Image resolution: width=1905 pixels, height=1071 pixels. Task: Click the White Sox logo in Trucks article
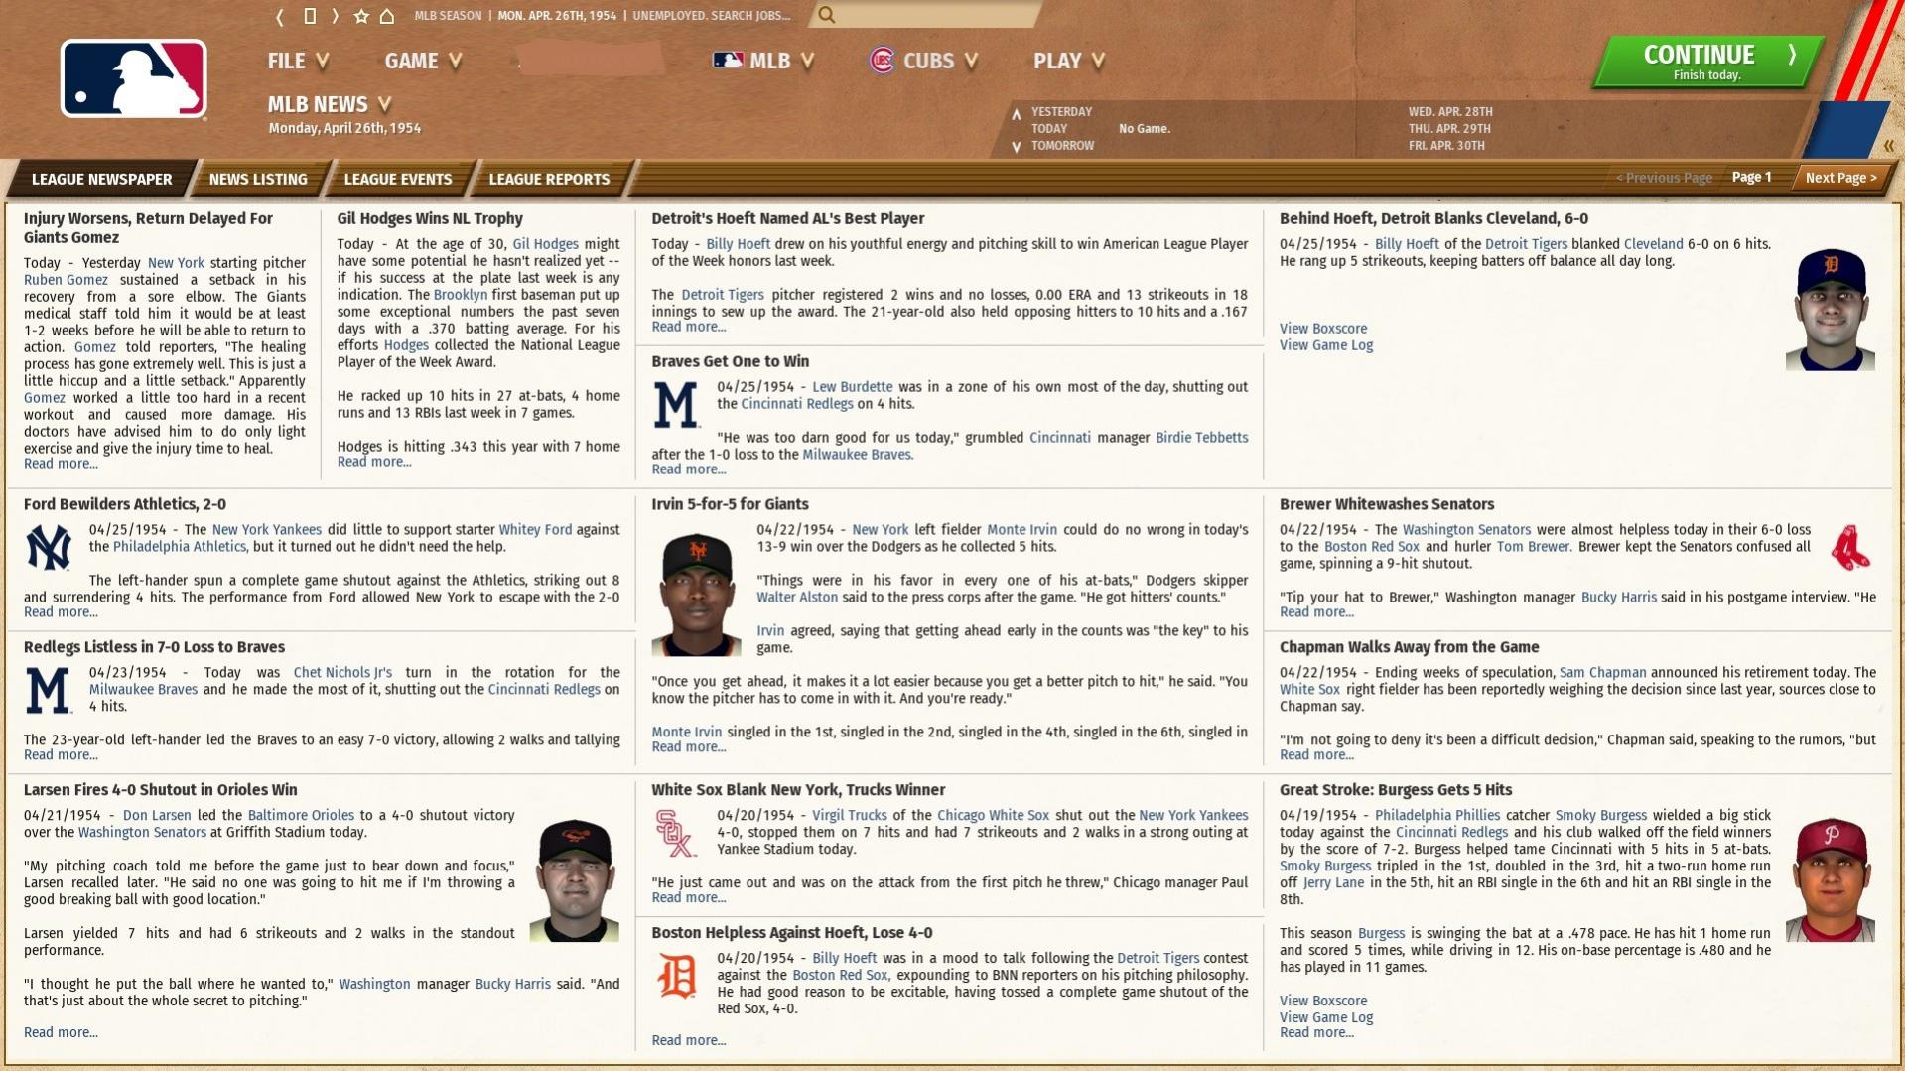coord(676,833)
